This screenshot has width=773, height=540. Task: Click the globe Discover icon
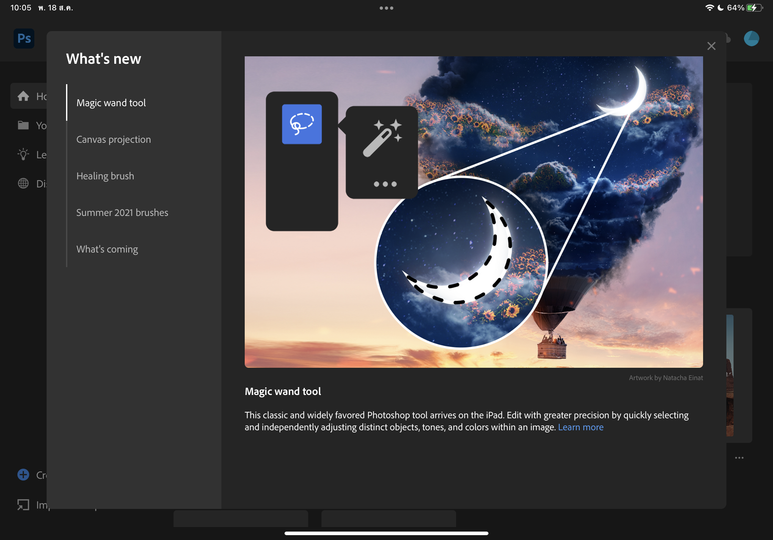(x=23, y=184)
